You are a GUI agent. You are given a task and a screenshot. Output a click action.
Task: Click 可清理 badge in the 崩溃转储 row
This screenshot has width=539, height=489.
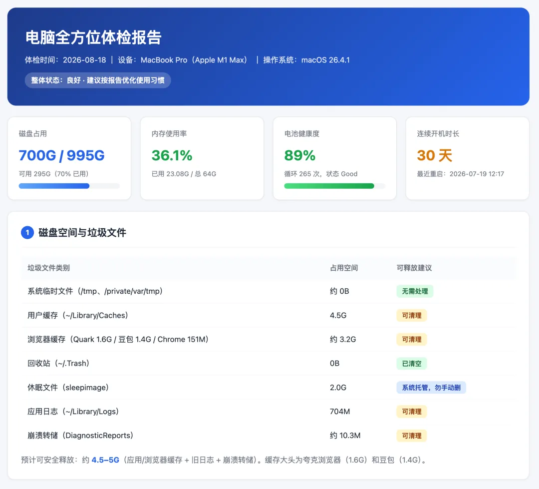411,436
